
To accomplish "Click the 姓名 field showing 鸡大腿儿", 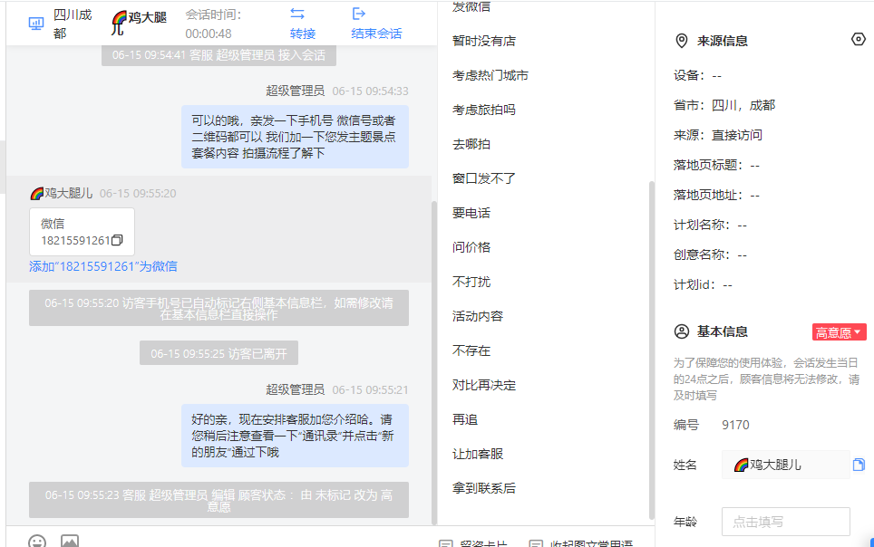I will pyautogui.click(x=785, y=465).
